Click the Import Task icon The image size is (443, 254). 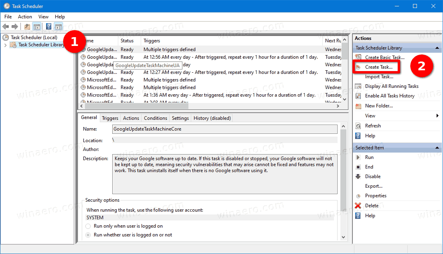(358, 76)
